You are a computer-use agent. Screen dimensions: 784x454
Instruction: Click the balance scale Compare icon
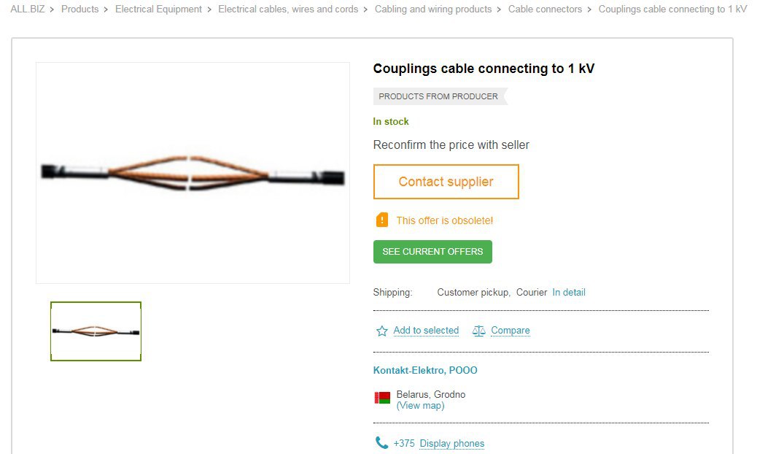coord(479,331)
